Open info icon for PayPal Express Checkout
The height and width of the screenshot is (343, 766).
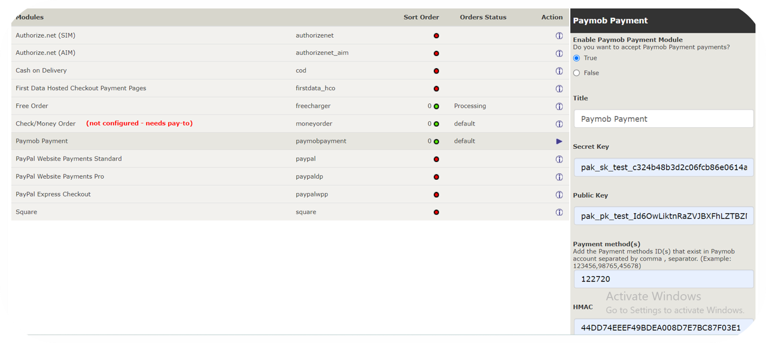pos(559,194)
